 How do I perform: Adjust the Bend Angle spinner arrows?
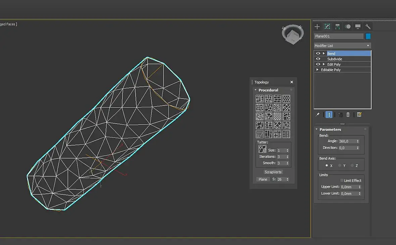coord(358,141)
